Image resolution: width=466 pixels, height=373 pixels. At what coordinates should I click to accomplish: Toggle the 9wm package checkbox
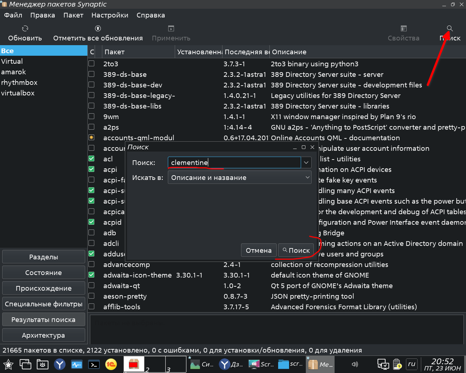pyautogui.click(x=92, y=117)
